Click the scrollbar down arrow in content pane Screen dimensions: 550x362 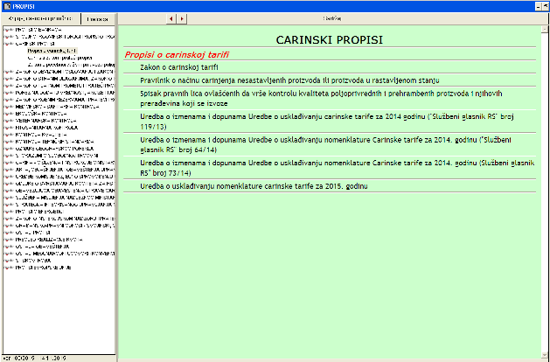point(545,355)
